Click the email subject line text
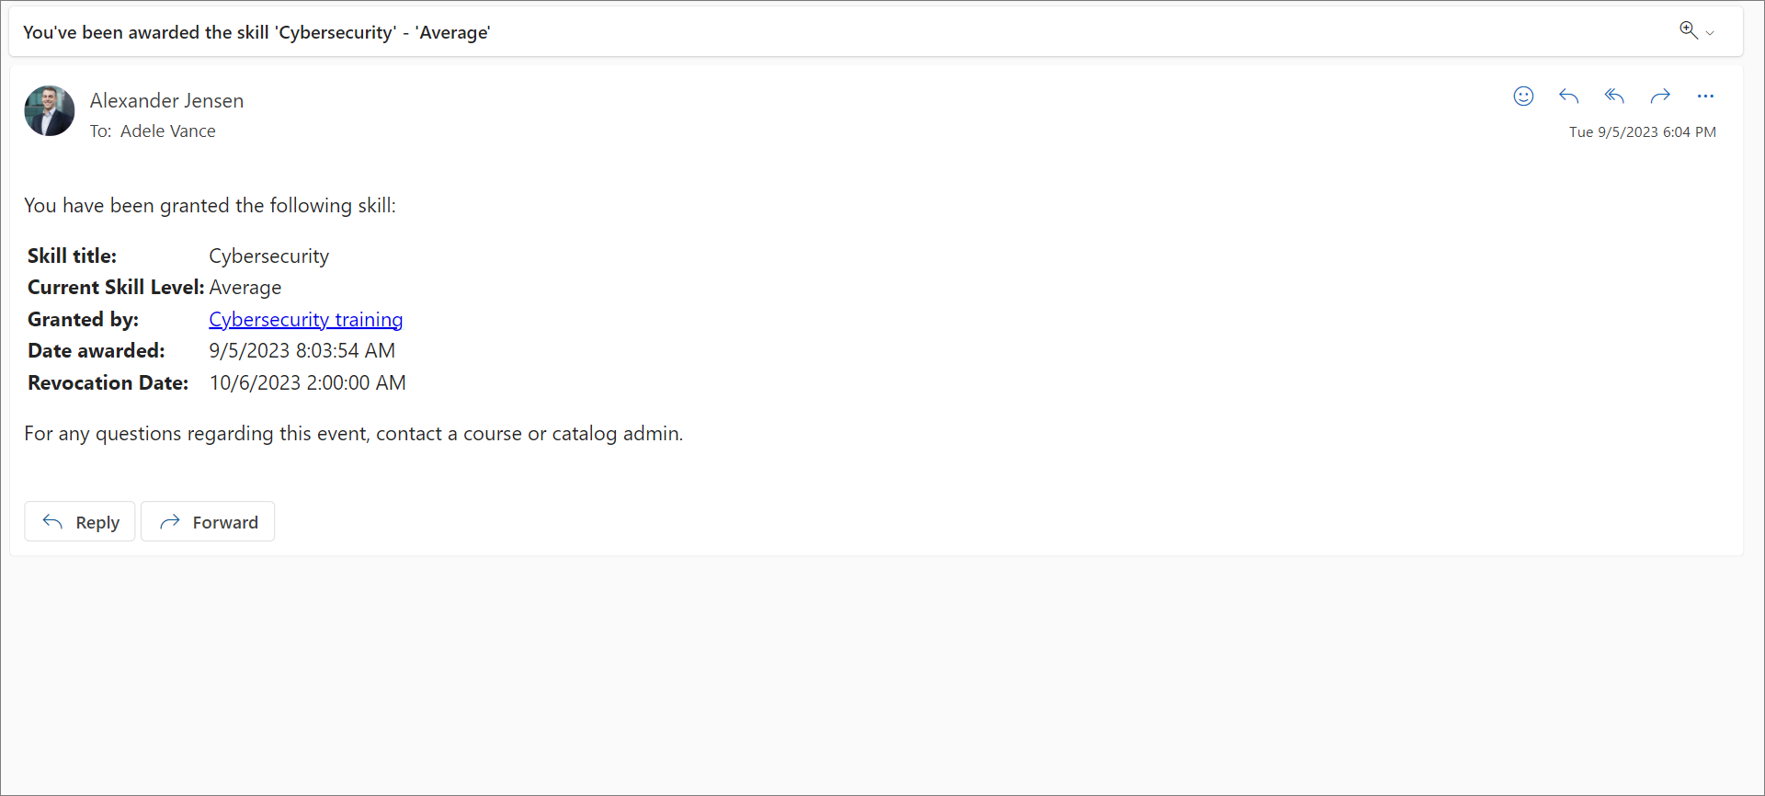1765x796 pixels. coord(256,33)
